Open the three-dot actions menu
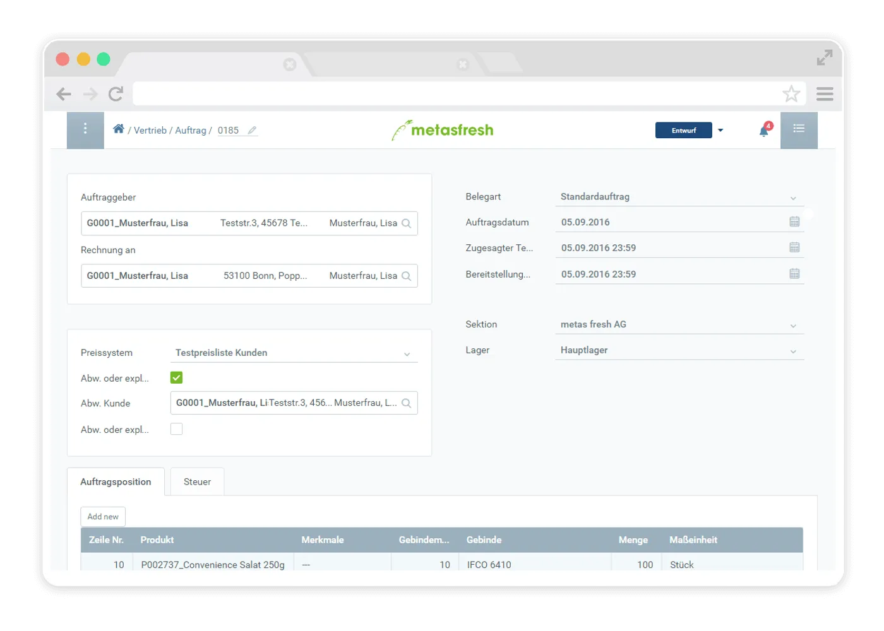The image size is (884, 631). (85, 130)
